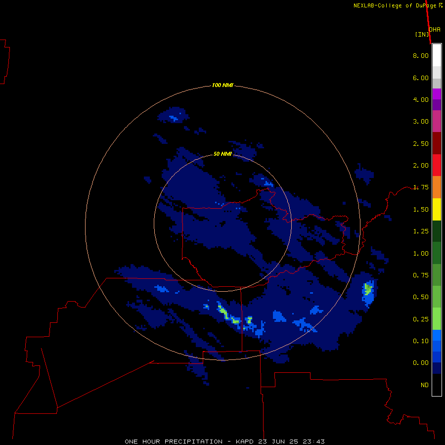Select the dark red swatch between 3.00 and 2.50

point(437,143)
